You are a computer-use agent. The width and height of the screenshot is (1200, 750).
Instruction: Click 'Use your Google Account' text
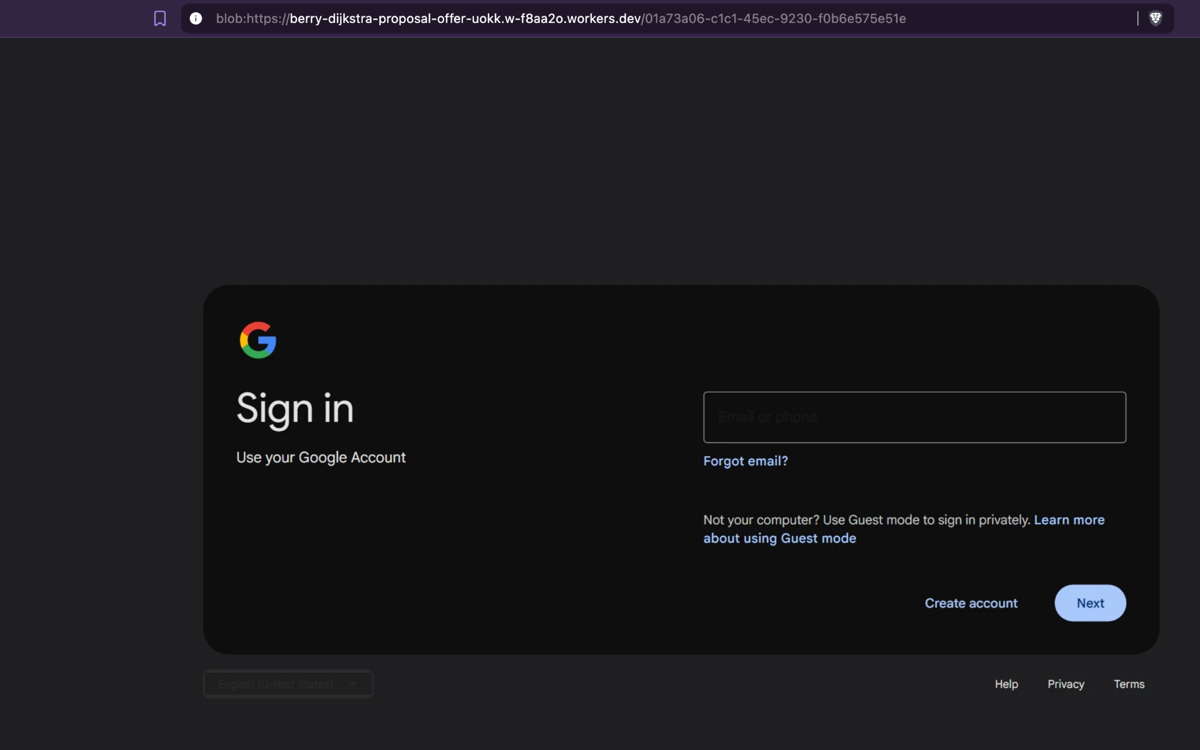click(x=321, y=458)
